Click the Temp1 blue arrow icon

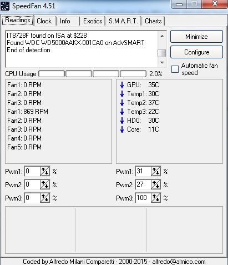(122, 94)
